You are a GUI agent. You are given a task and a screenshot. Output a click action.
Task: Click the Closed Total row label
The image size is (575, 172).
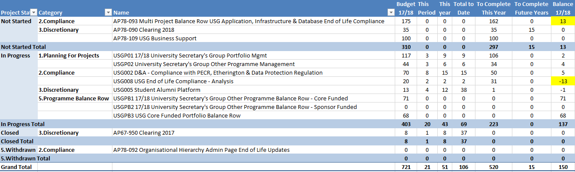17,141
